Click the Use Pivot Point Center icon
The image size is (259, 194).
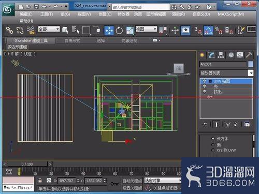[x=163, y=31]
